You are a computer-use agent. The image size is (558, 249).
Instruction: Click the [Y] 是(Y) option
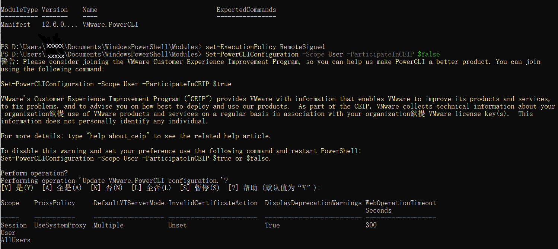pyautogui.click(x=17, y=188)
